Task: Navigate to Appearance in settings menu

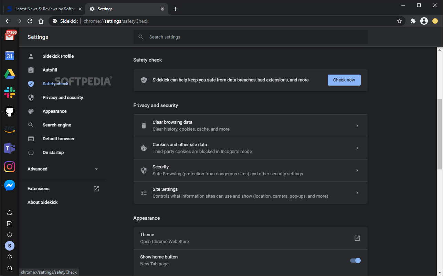Action: [55, 111]
